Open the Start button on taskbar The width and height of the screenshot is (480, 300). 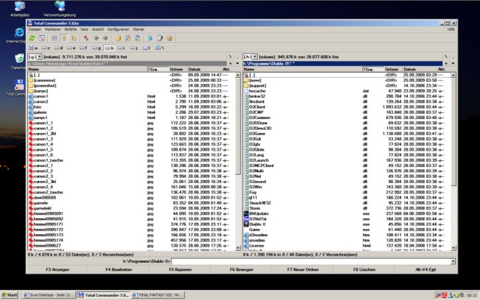(x=9, y=295)
